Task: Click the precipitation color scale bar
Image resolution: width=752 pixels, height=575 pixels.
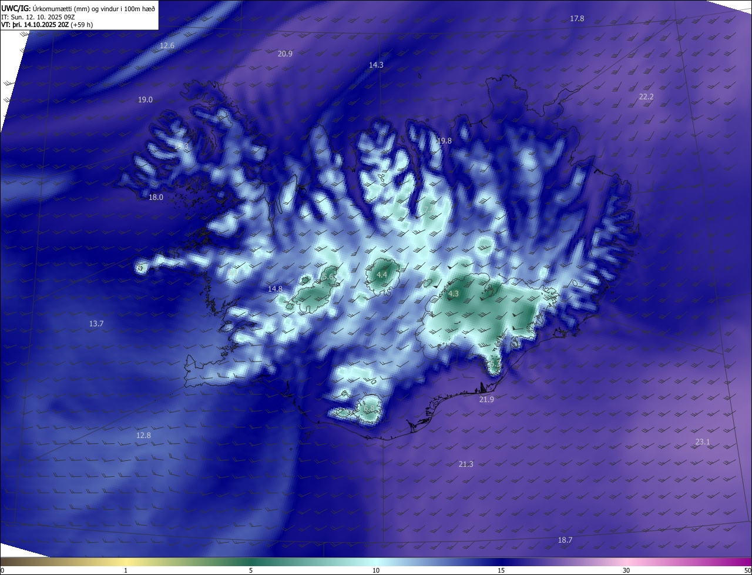Action: tap(376, 561)
